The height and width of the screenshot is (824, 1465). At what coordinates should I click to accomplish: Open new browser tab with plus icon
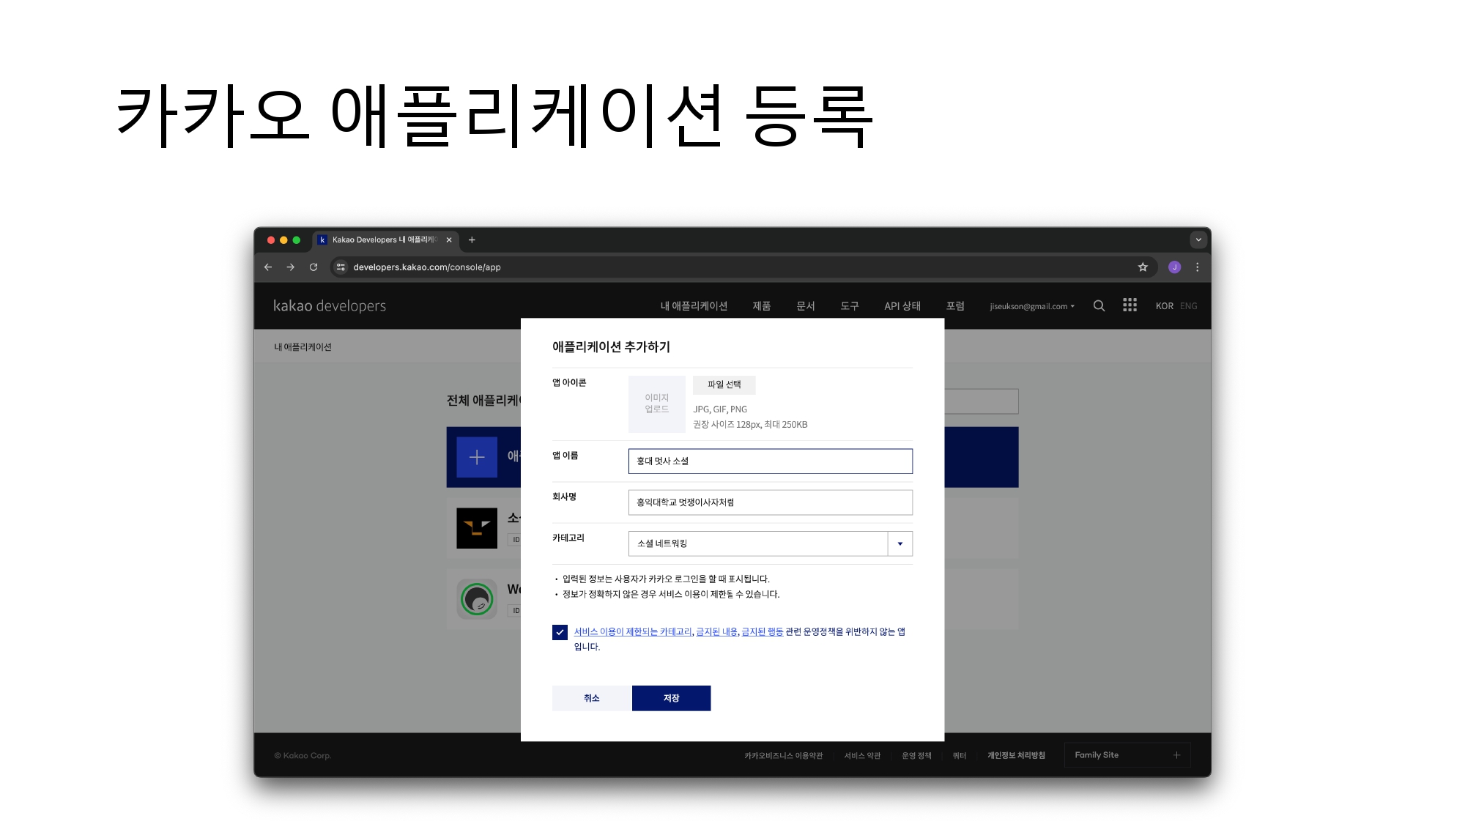coord(472,240)
